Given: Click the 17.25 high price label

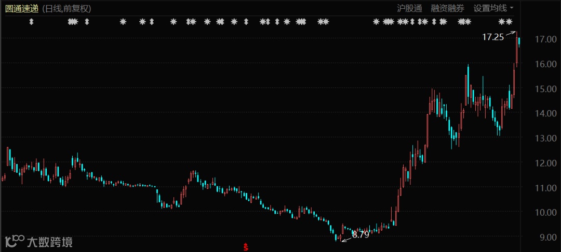Looking at the screenshot, I should 493,37.
